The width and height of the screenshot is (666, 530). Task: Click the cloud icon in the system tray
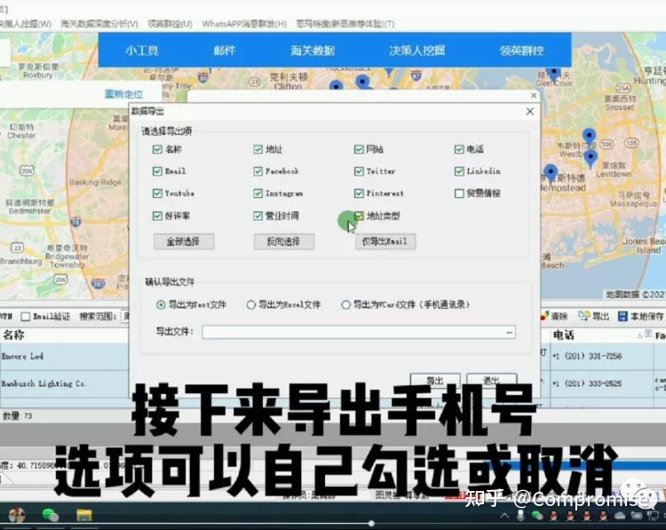pos(620,516)
